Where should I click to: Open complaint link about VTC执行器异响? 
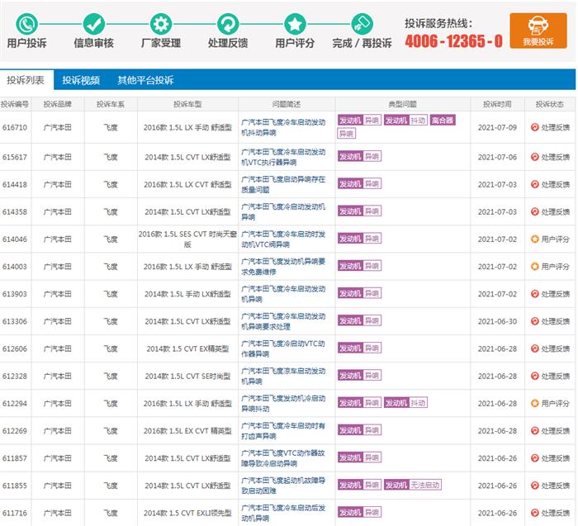pos(283,157)
